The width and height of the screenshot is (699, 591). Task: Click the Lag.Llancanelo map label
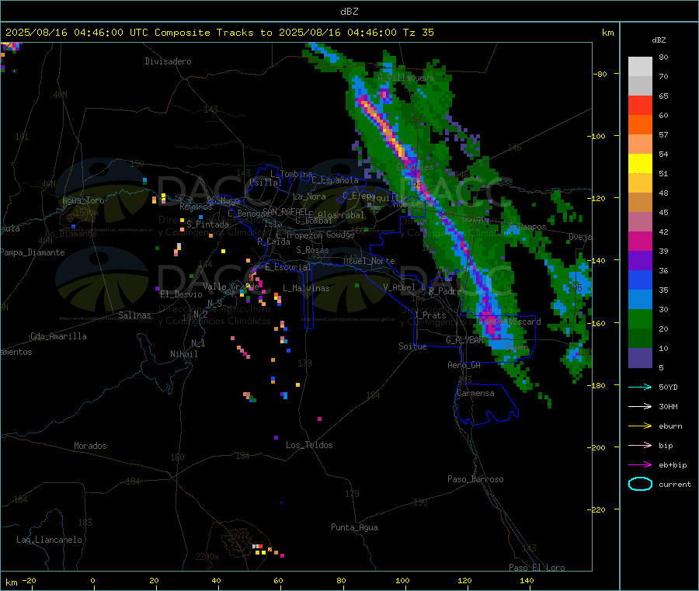tap(49, 540)
